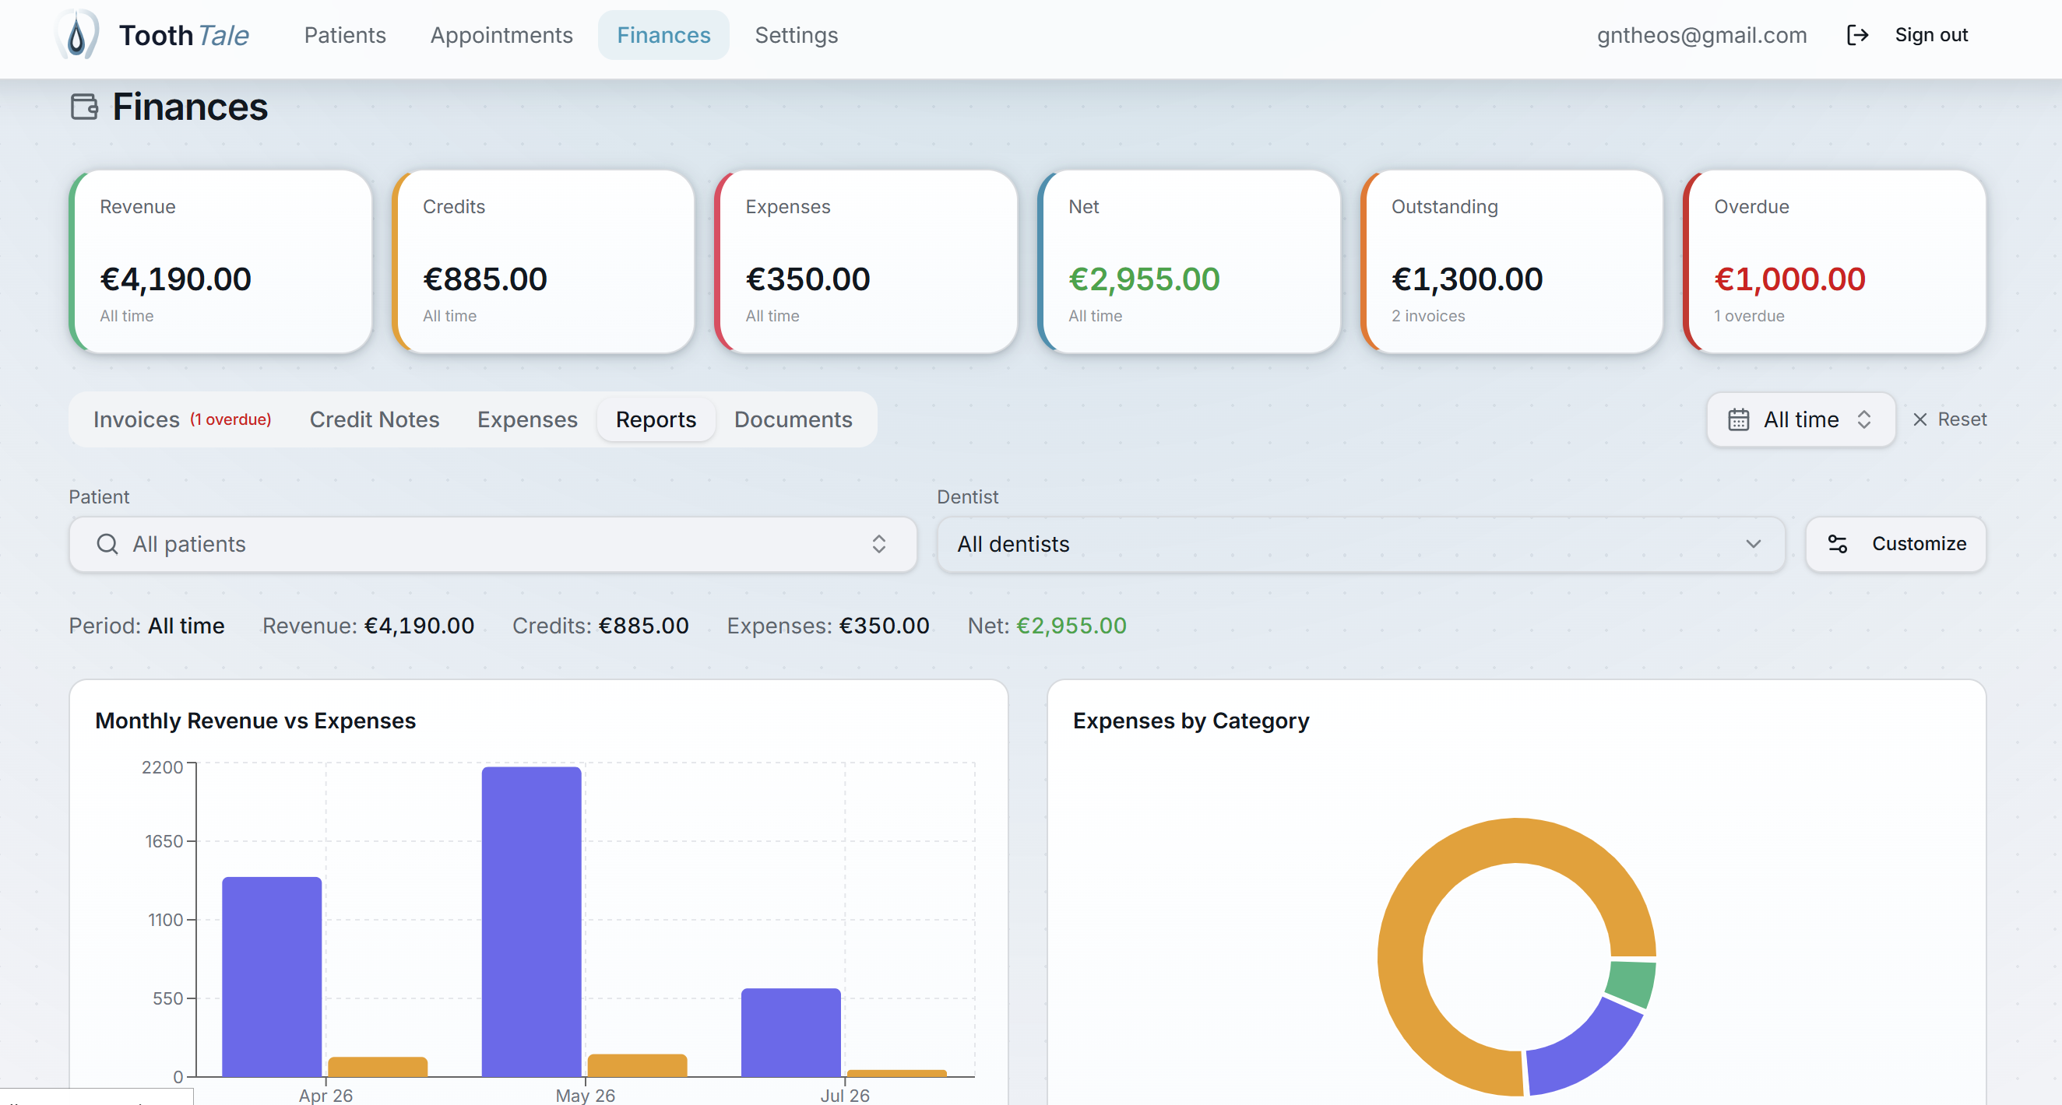Click the orange Apr 26 expenses bar
Screen dimensions: 2062x1105
tap(378, 1068)
